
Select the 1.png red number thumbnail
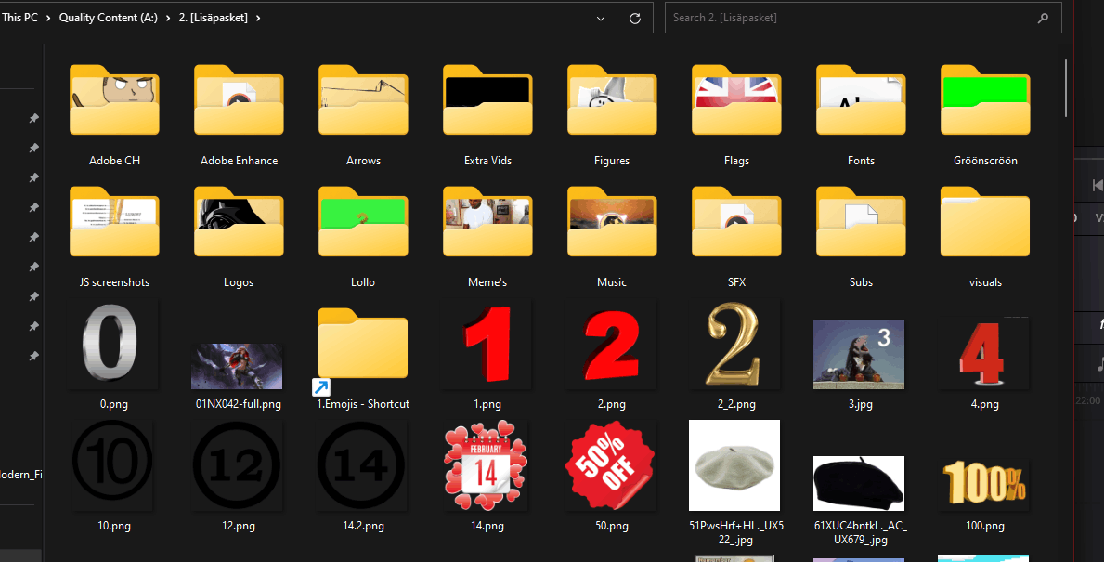pos(487,344)
